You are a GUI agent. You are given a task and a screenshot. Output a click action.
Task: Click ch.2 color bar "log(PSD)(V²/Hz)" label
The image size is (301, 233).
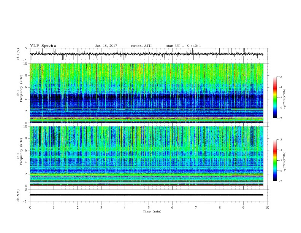pyautogui.click(x=284, y=162)
